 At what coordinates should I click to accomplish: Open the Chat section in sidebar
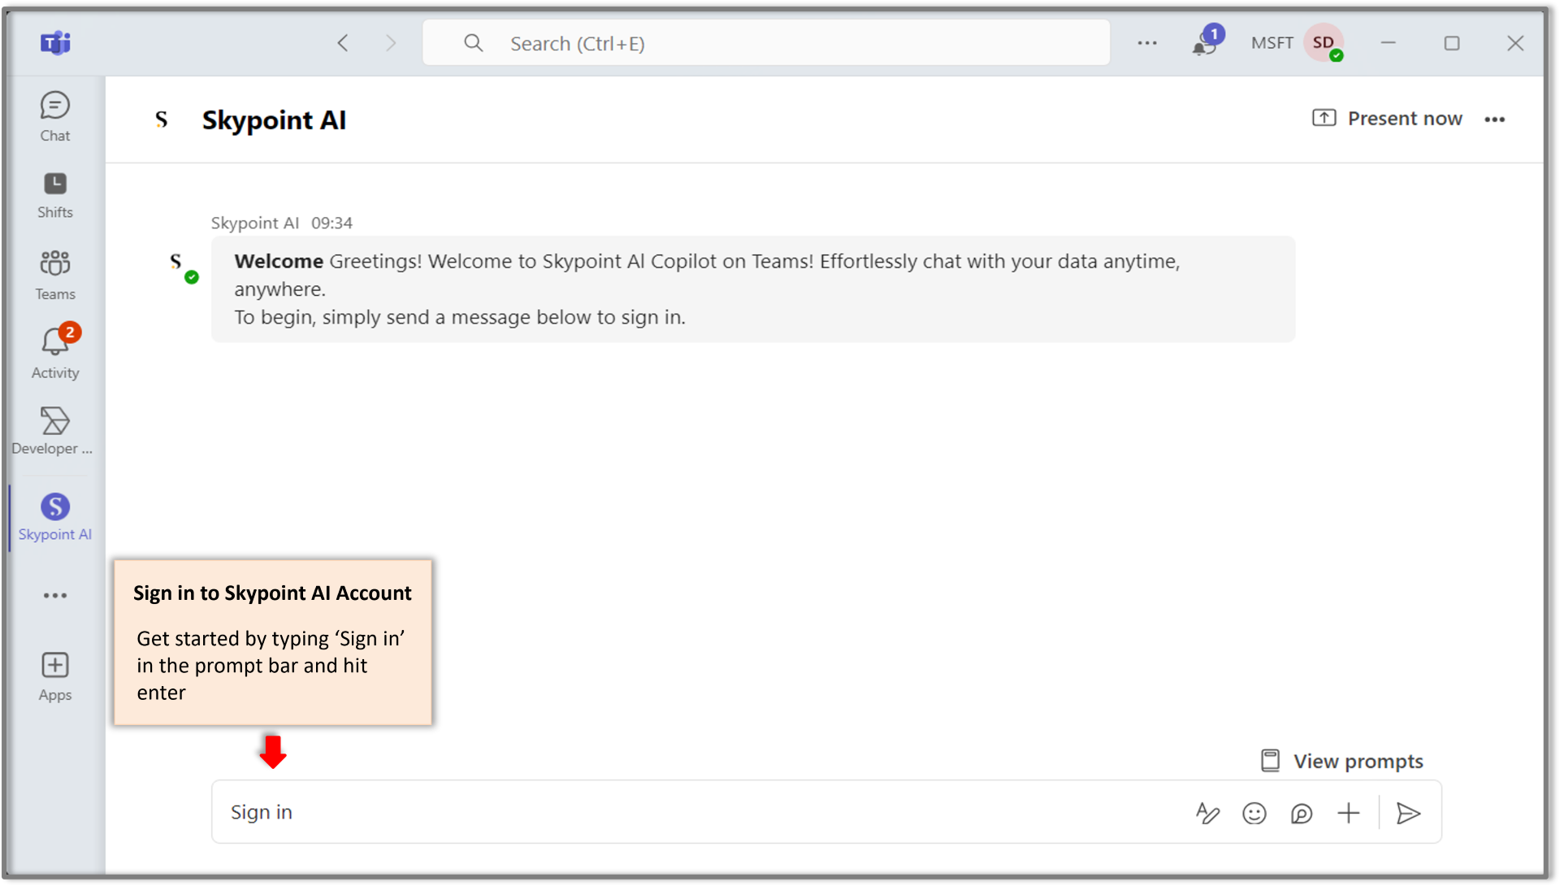(x=54, y=117)
